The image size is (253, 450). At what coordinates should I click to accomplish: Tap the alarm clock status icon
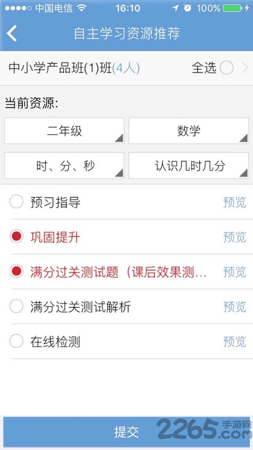188,8
